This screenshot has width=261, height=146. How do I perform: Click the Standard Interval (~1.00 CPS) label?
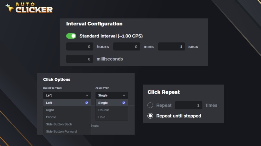(111, 36)
